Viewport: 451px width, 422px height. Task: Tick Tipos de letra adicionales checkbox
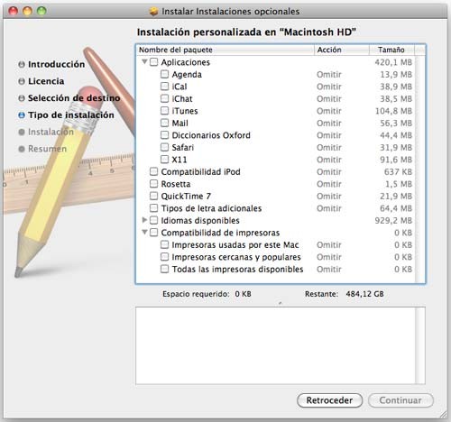153,208
